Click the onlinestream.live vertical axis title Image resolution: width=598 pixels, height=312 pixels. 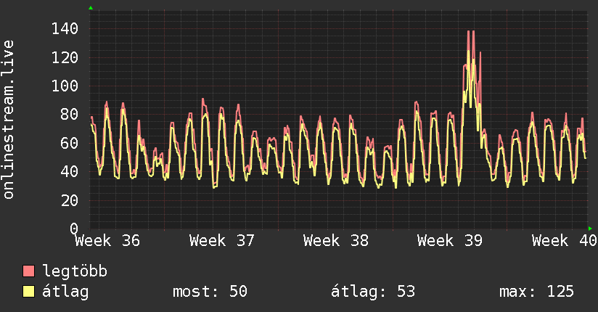[8, 120]
